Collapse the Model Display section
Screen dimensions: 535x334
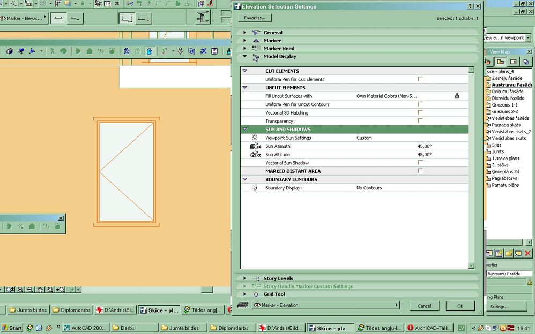[245, 57]
